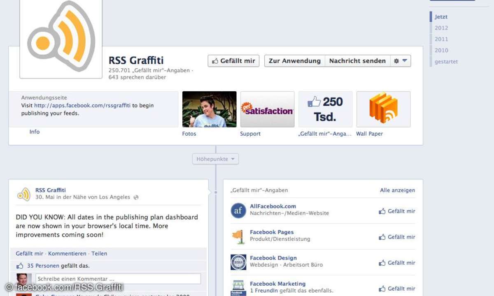
Task: Click the Wall Paper label
Action: (370, 134)
